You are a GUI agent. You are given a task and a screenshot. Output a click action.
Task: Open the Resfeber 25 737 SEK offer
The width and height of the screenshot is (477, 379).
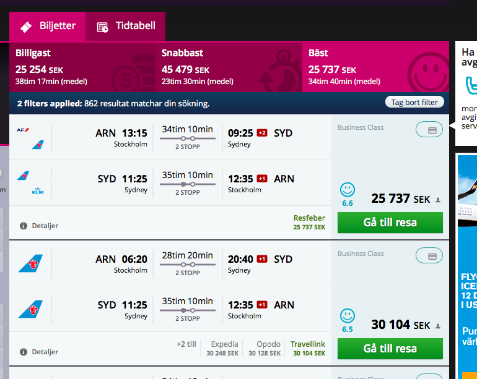coord(309,223)
